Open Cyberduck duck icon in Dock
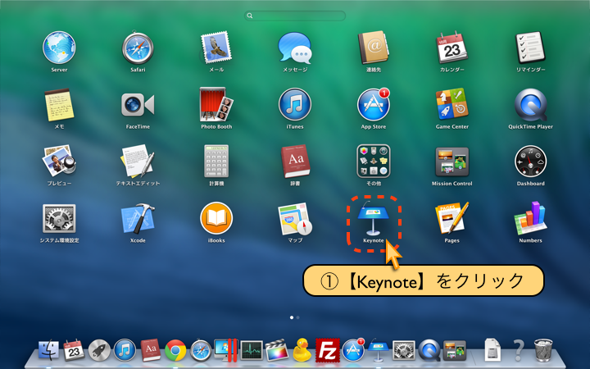Viewport: 590px width, 369px height. click(x=302, y=350)
